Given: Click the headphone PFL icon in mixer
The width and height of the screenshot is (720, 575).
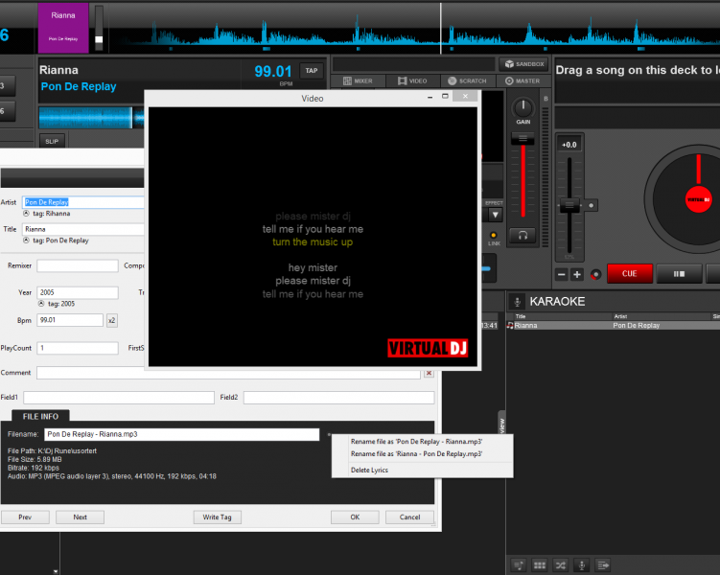Looking at the screenshot, I should 523,235.
